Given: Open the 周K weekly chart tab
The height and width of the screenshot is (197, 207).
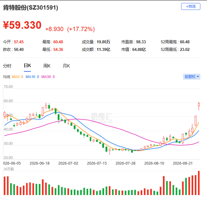Looking at the screenshot, I should click(x=47, y=66).
